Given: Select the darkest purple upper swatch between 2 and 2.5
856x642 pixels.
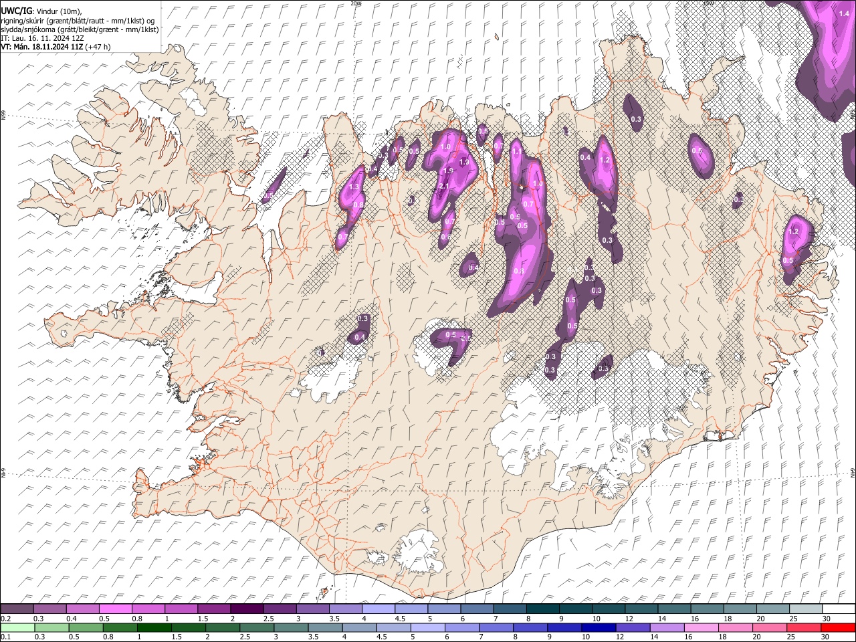Looking at the screenshot, I should [x=247, y=609].
